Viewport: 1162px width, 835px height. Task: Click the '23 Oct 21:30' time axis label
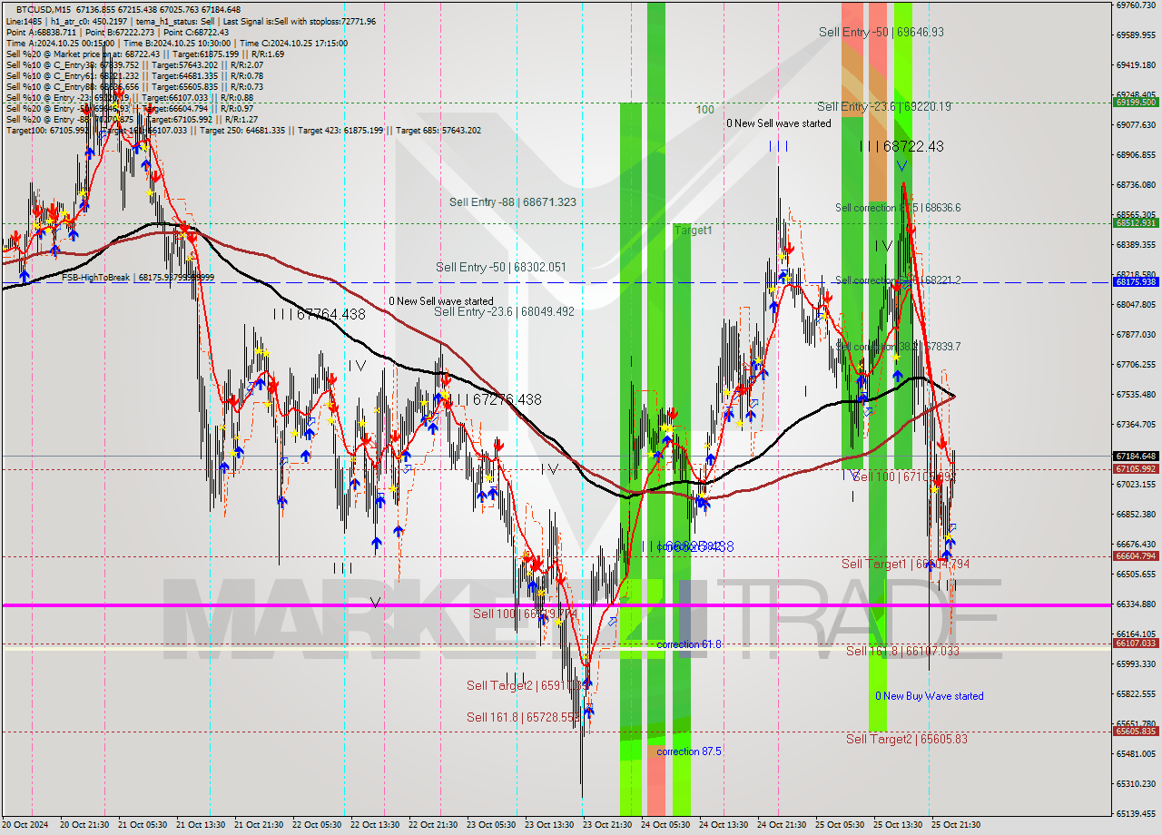(x=607, y=825)
